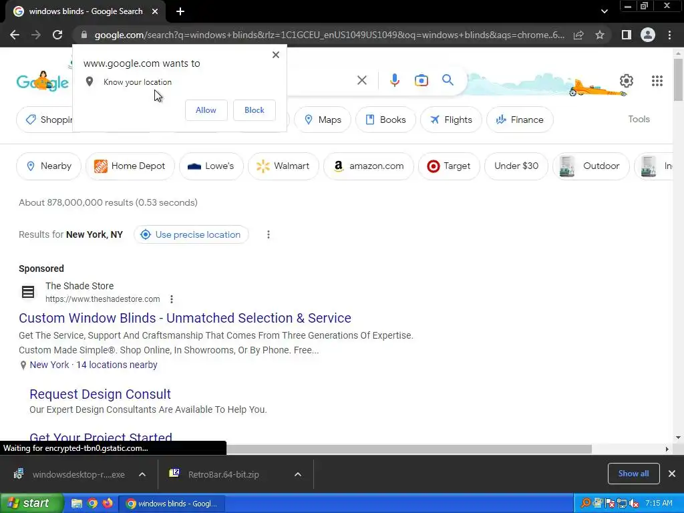Image resolution: width=684 pixels, height=513 pixels.
Task: Open the search Tools option
Action: tap(639, 119)
